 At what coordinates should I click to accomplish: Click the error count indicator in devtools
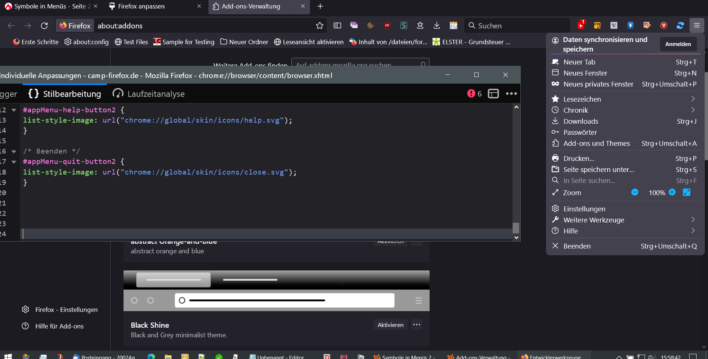pyautogui.click(x=474, y=94)
